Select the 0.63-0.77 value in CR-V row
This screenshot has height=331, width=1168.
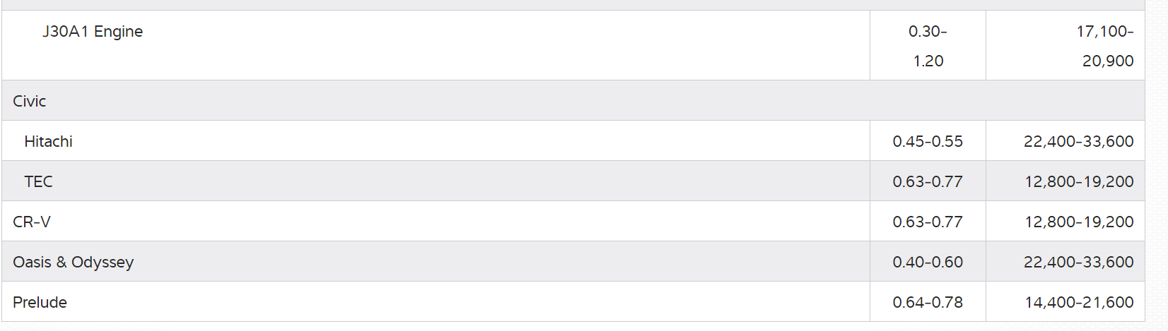[928, 222]
